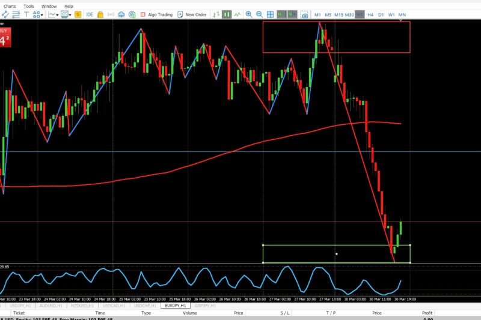Click the Time column header
The image size is (481, 320).
coord(100,313)
